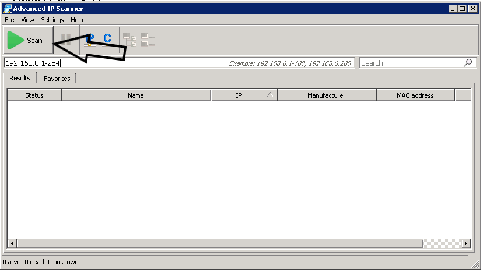
Task: Sort results by IP column header
Action: point(239,95)
